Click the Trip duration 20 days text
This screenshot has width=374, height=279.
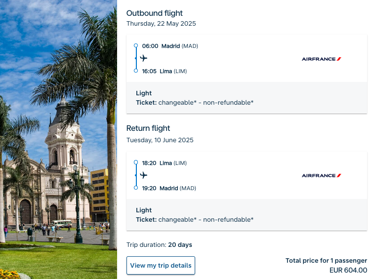coord(159,245)
